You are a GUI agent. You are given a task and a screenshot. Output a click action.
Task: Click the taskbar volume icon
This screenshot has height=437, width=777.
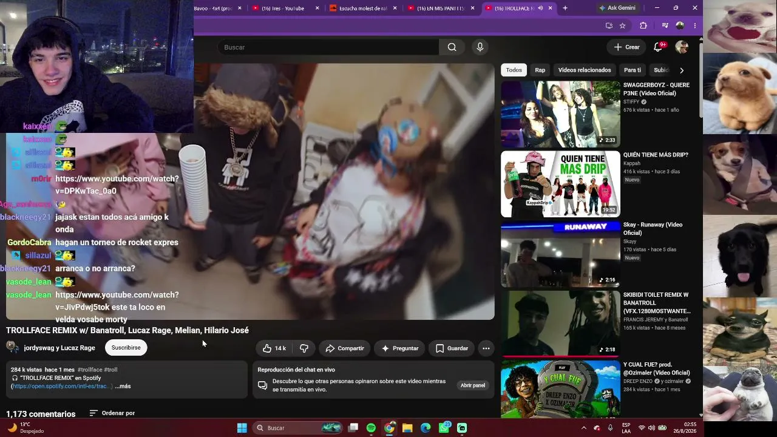click(x=651, y=428)
